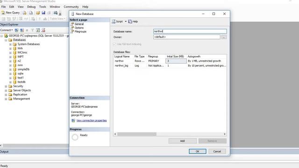The width and height of the screenshot is (299, 168).
Task: Select the n2 database in tree
Action: click(19, 61)
